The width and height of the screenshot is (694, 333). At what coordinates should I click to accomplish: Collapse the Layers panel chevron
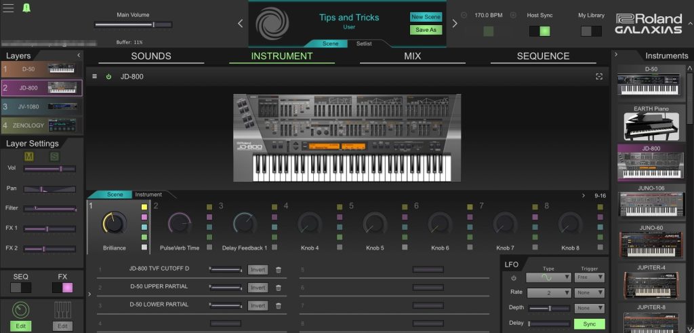coord(79,56)
